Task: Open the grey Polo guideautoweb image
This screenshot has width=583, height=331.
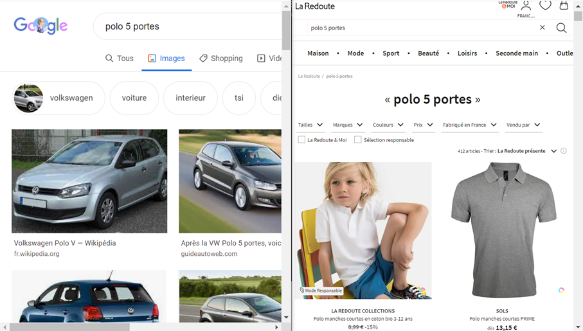Action: 230,181
